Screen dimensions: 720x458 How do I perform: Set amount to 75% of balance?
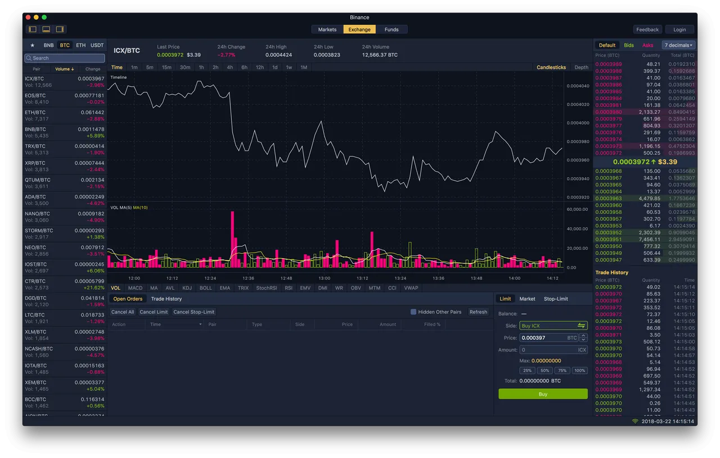[x=562, y=370]
